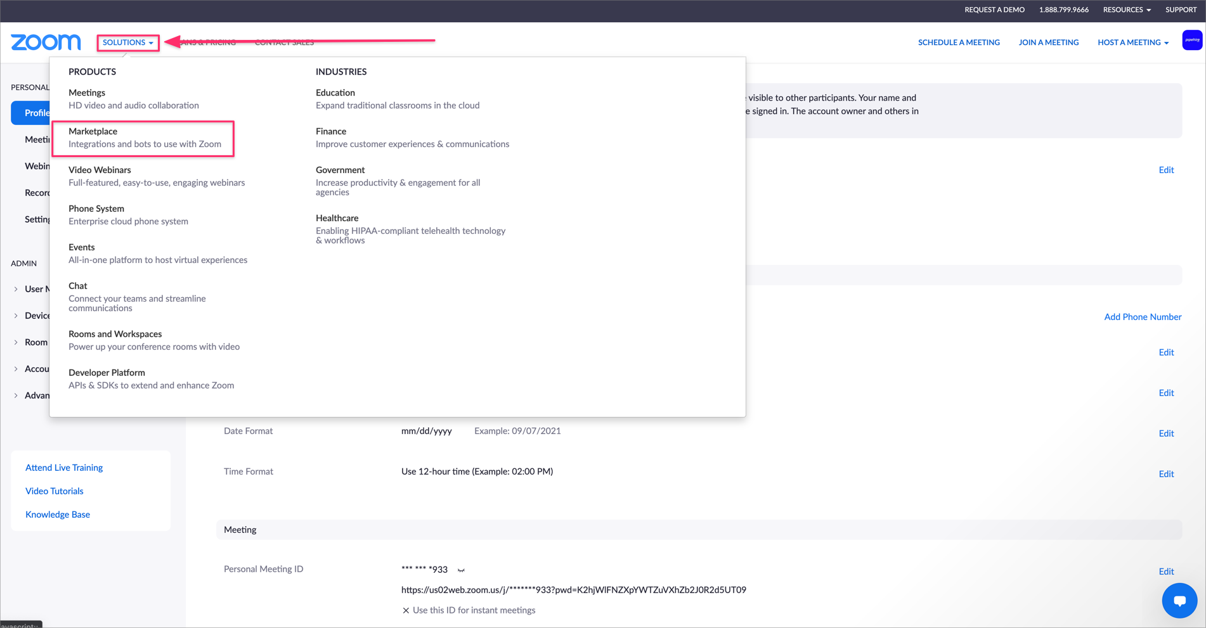Edit the Time Format setting
The width and height of the screenshot is (1206, 628).
1166,474
